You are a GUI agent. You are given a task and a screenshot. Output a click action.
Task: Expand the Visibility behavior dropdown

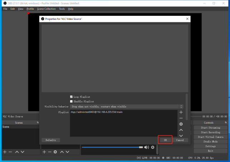click(127, 107)
